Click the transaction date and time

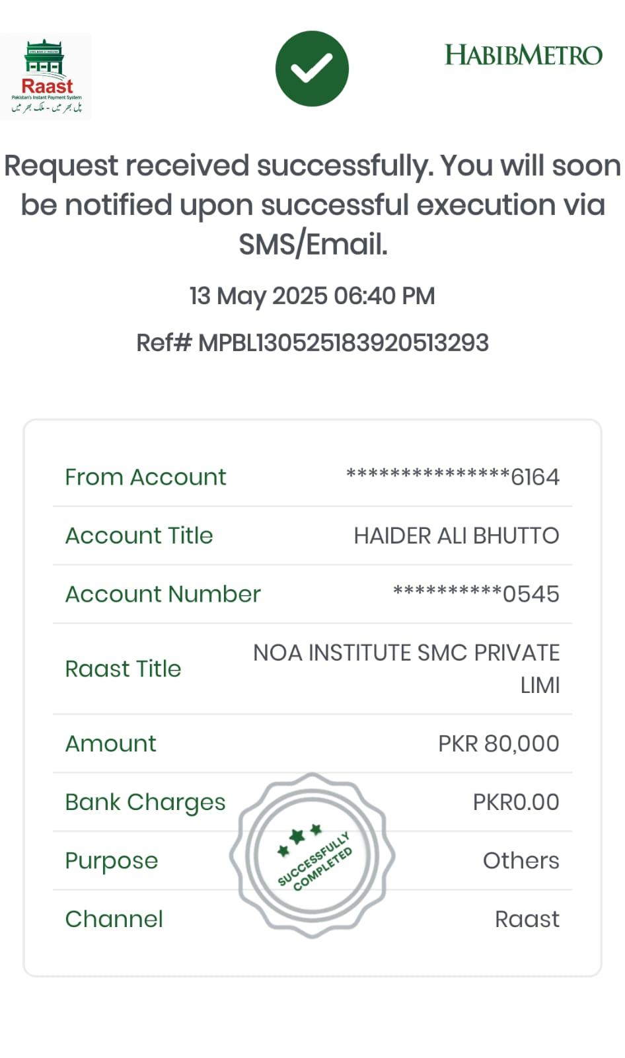tap(312, 296)
